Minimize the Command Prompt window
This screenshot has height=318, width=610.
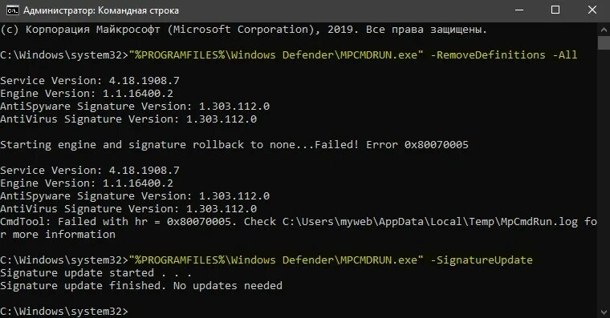[x=519, y=10]
